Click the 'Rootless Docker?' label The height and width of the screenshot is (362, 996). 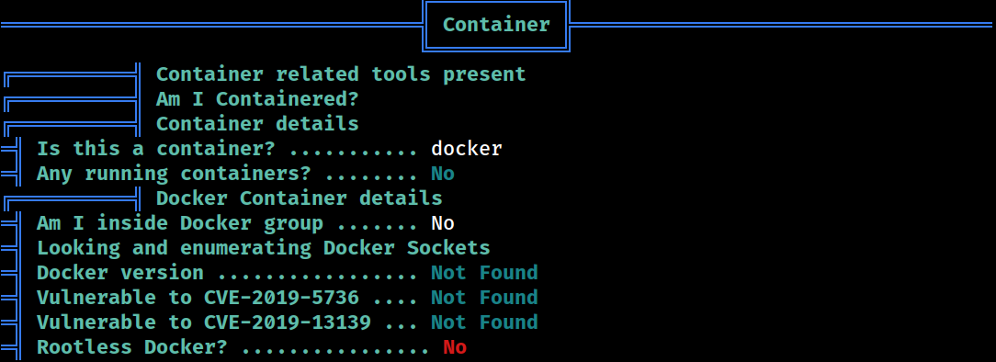click(x=132, y=347)
